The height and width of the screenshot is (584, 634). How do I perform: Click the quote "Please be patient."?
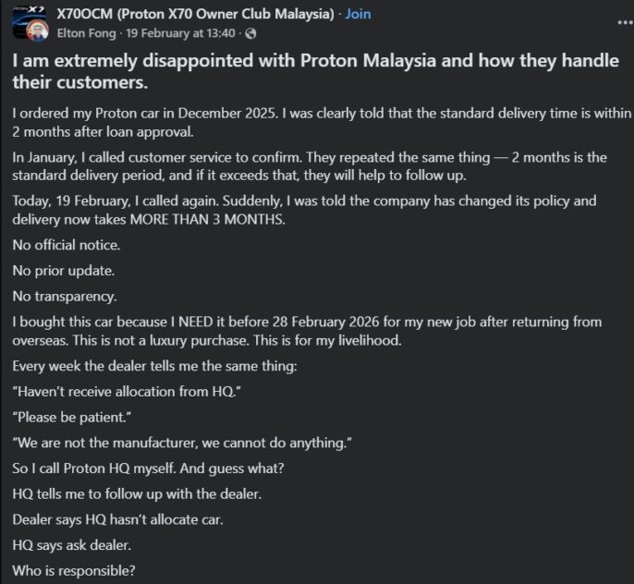[76, 418]
